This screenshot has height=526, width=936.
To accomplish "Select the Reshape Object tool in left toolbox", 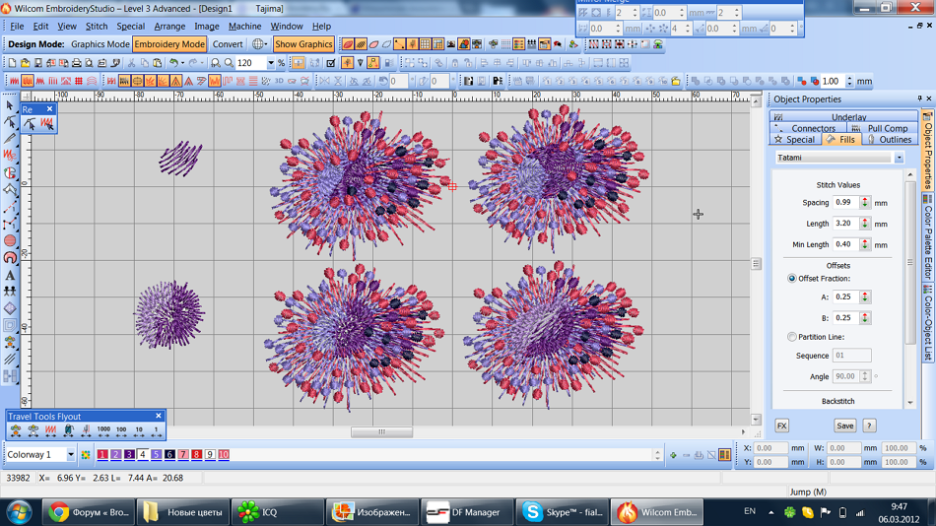I will point(10,122).
